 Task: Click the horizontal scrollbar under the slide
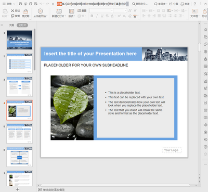tap(115, 185)
